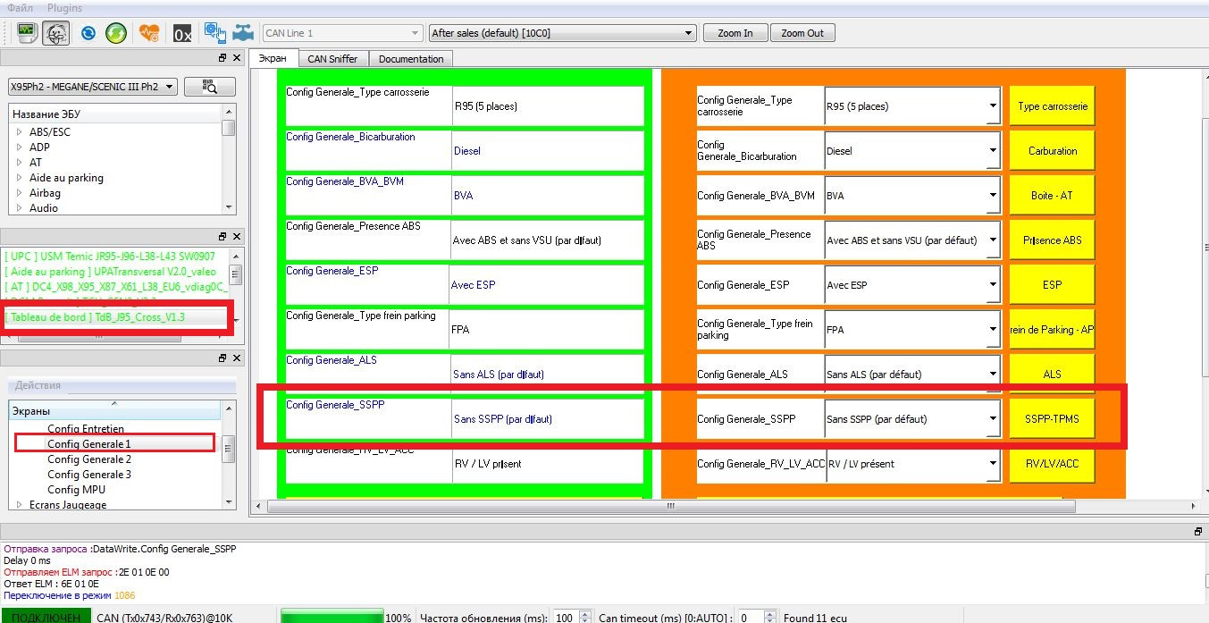Click the yellow ALS button
The height and width of the screenshot is (623, 1209).
pos(1053,375)
